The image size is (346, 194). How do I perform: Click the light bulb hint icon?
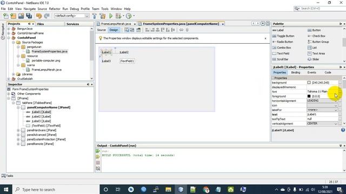tap(101, 38)
